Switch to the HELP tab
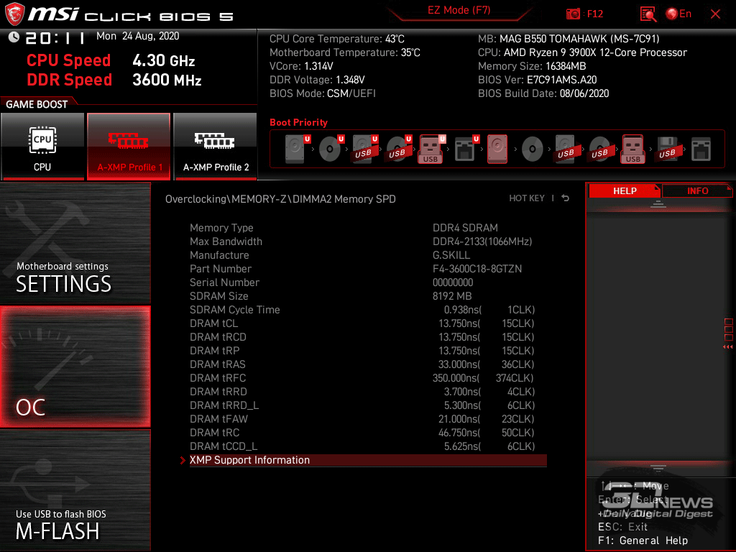The image size is (736, 552). pos(625,191)
